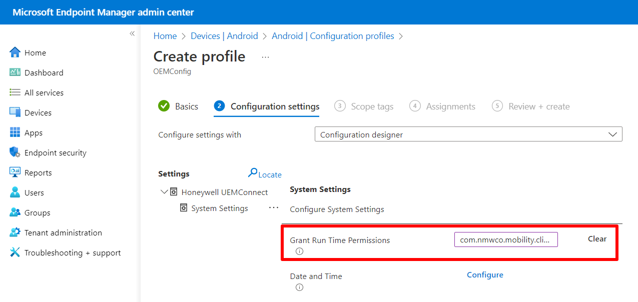Open Reports in the sidebar

click(x=38, y=172)
